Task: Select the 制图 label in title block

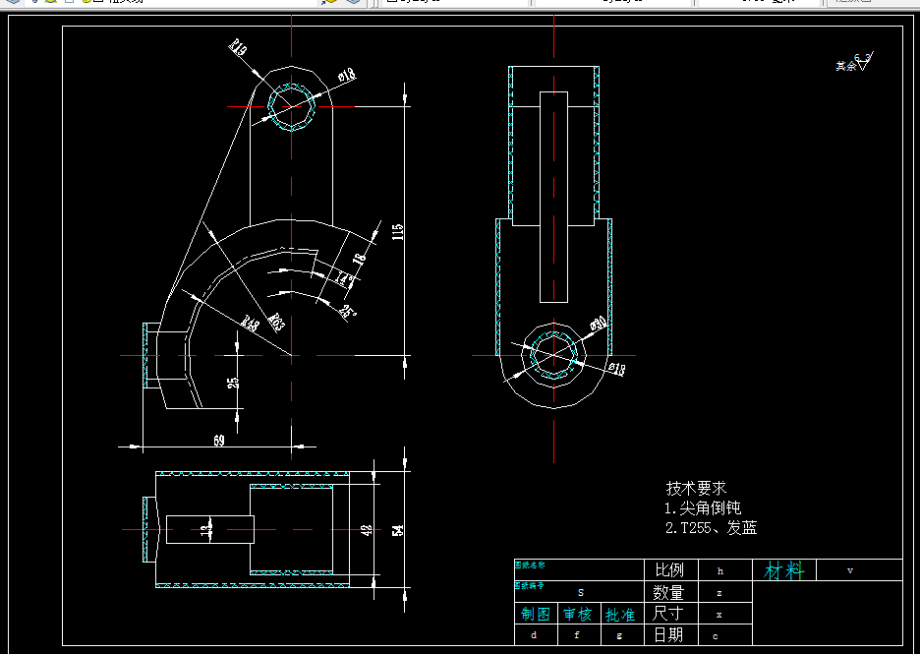Action: (x=536, y=614)
